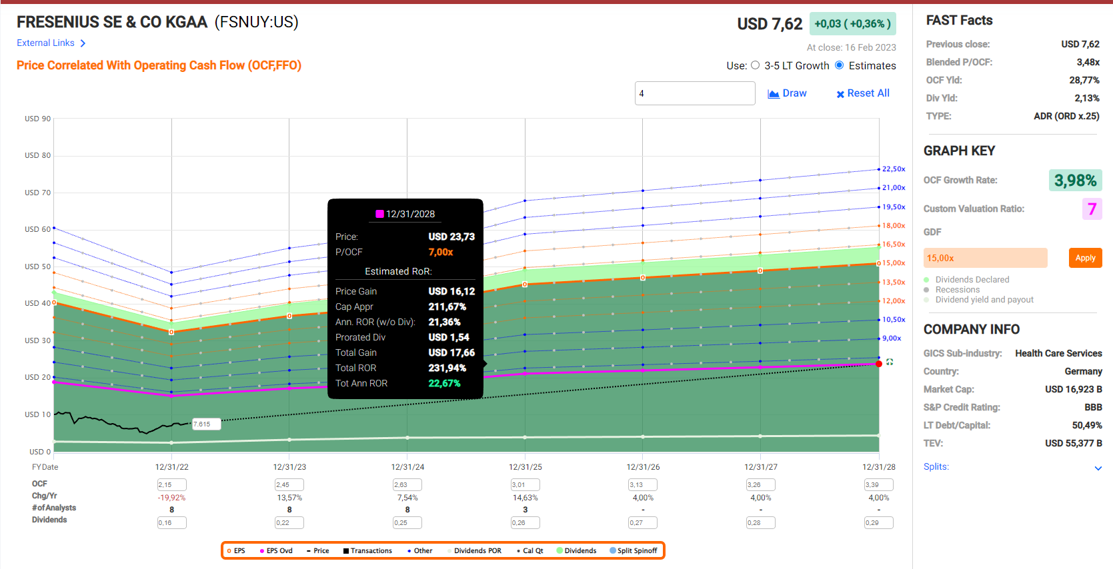Toggle the magenta EPS Ovd legend marker
1113x569 pixels.
(262, 551)
